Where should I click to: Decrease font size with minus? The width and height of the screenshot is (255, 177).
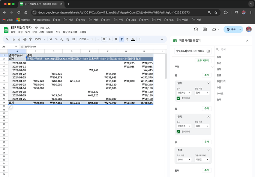98,39
